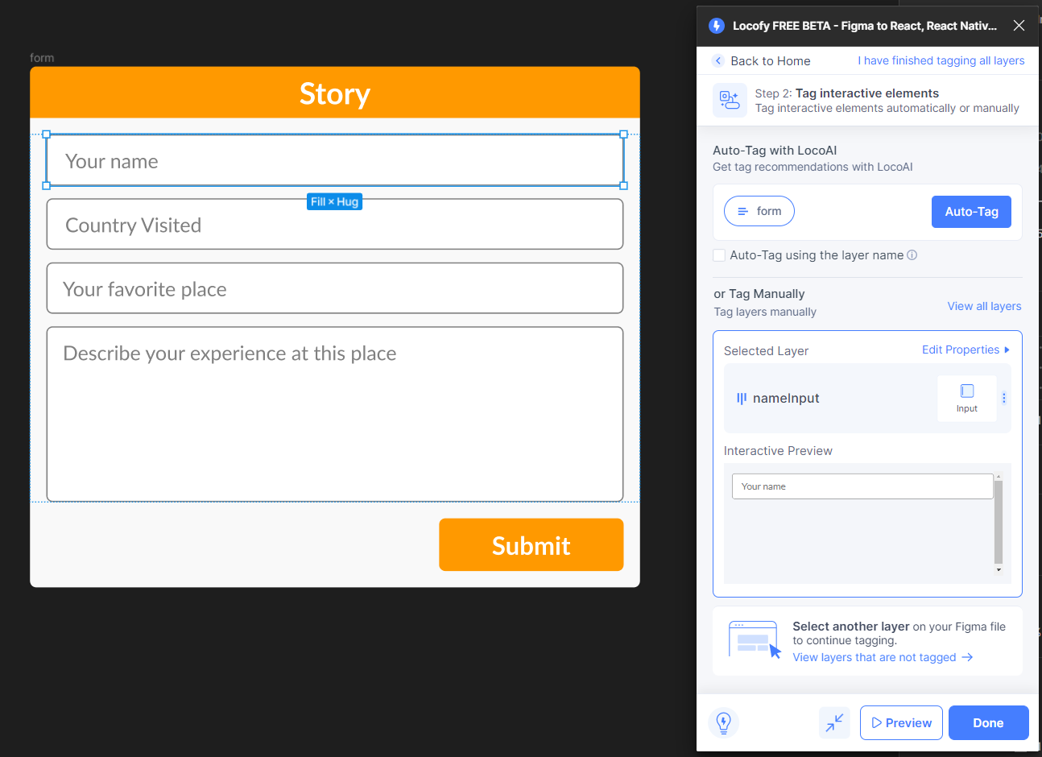Click the Interactive Preview scrollbar
1042x757 pixels.
click(999, 523)
